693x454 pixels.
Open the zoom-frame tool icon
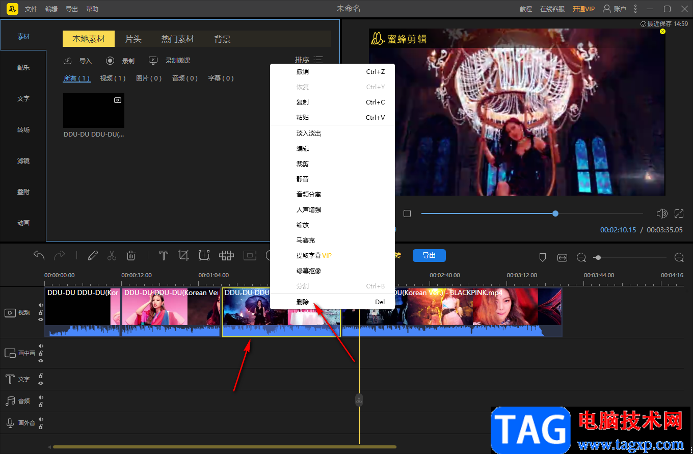tap(204, 255)
